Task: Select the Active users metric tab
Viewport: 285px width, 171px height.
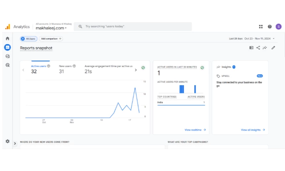Action: coord(40,69)
